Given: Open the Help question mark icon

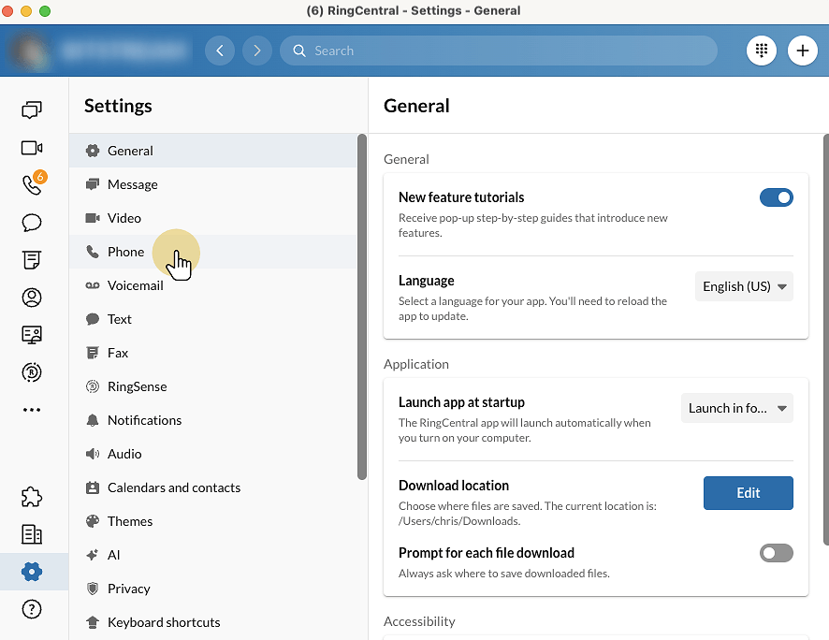Looking at the screenshot, I should click(x=32, y=609).
